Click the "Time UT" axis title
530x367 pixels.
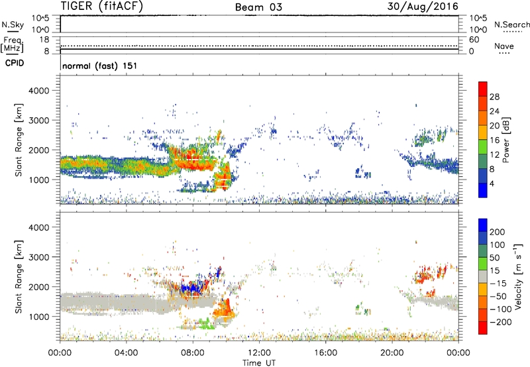click(x=259, y=362)
